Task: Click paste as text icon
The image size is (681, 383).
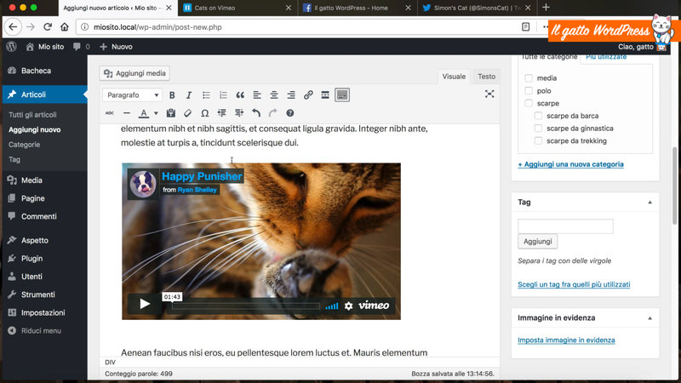Action: (x=171, y=113)
